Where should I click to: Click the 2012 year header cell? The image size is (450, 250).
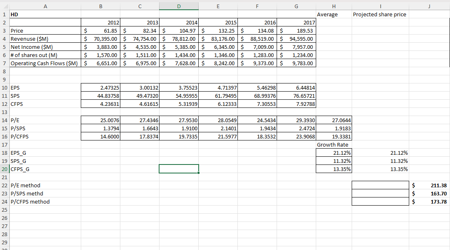(100, 22)
